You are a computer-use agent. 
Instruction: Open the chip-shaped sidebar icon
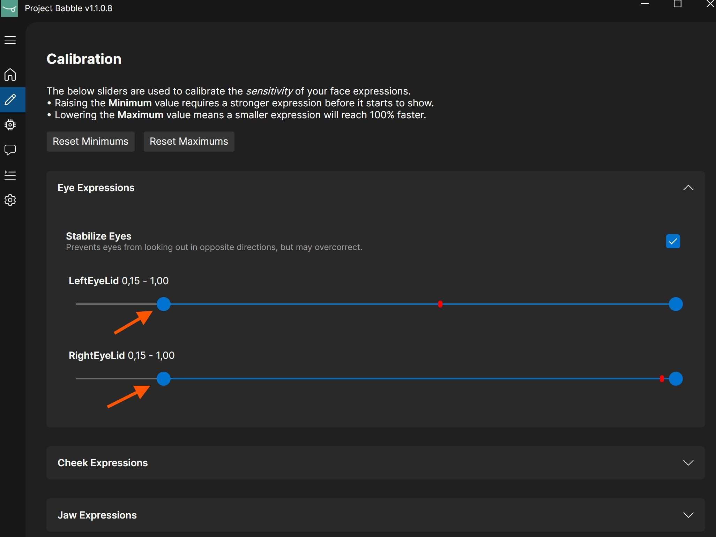10,125
